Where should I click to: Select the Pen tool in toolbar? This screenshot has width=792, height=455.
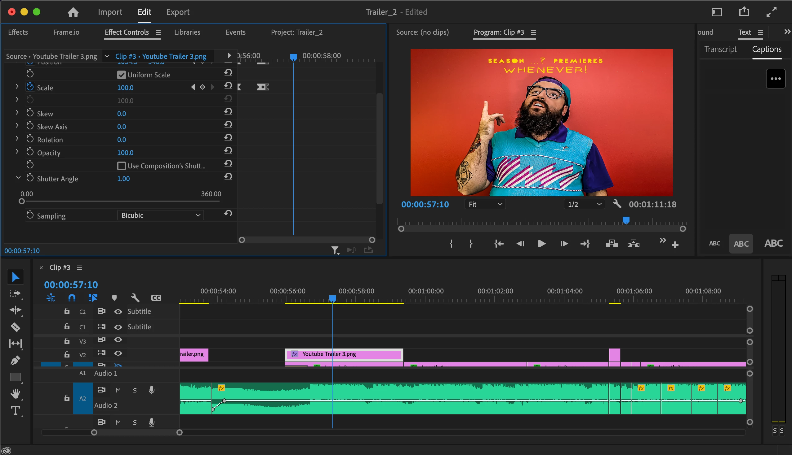coord(15,360)
